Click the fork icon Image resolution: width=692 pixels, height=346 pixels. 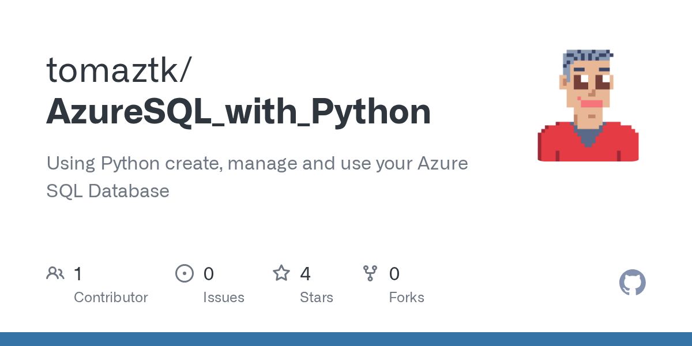pyautogui.click(x=370, y=273)
